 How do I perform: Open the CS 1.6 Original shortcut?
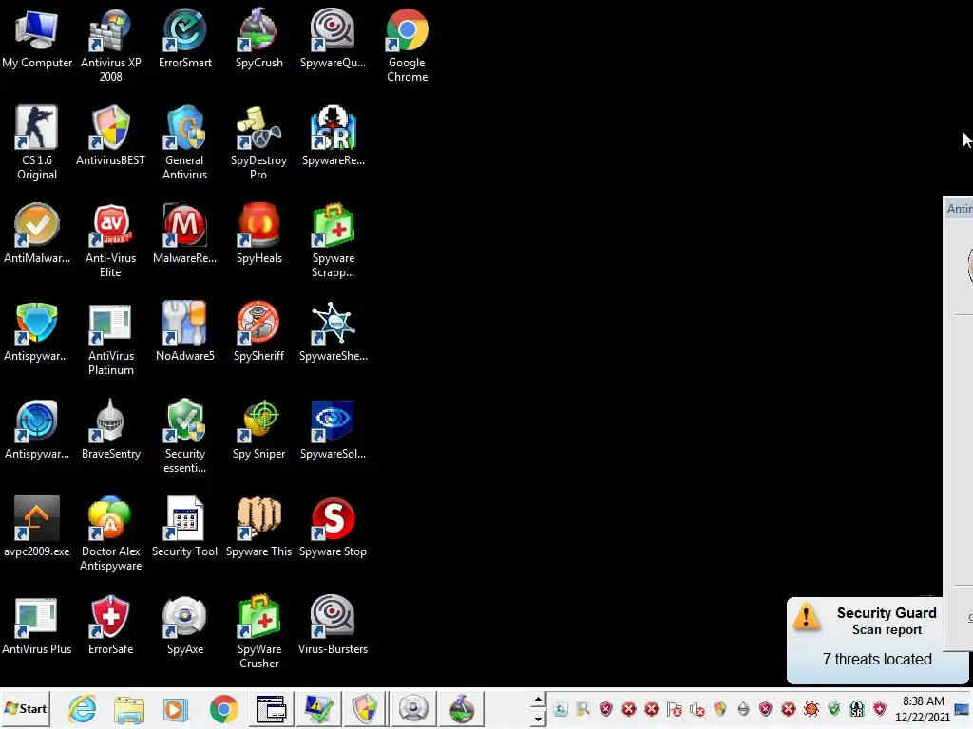click(37, 142)
